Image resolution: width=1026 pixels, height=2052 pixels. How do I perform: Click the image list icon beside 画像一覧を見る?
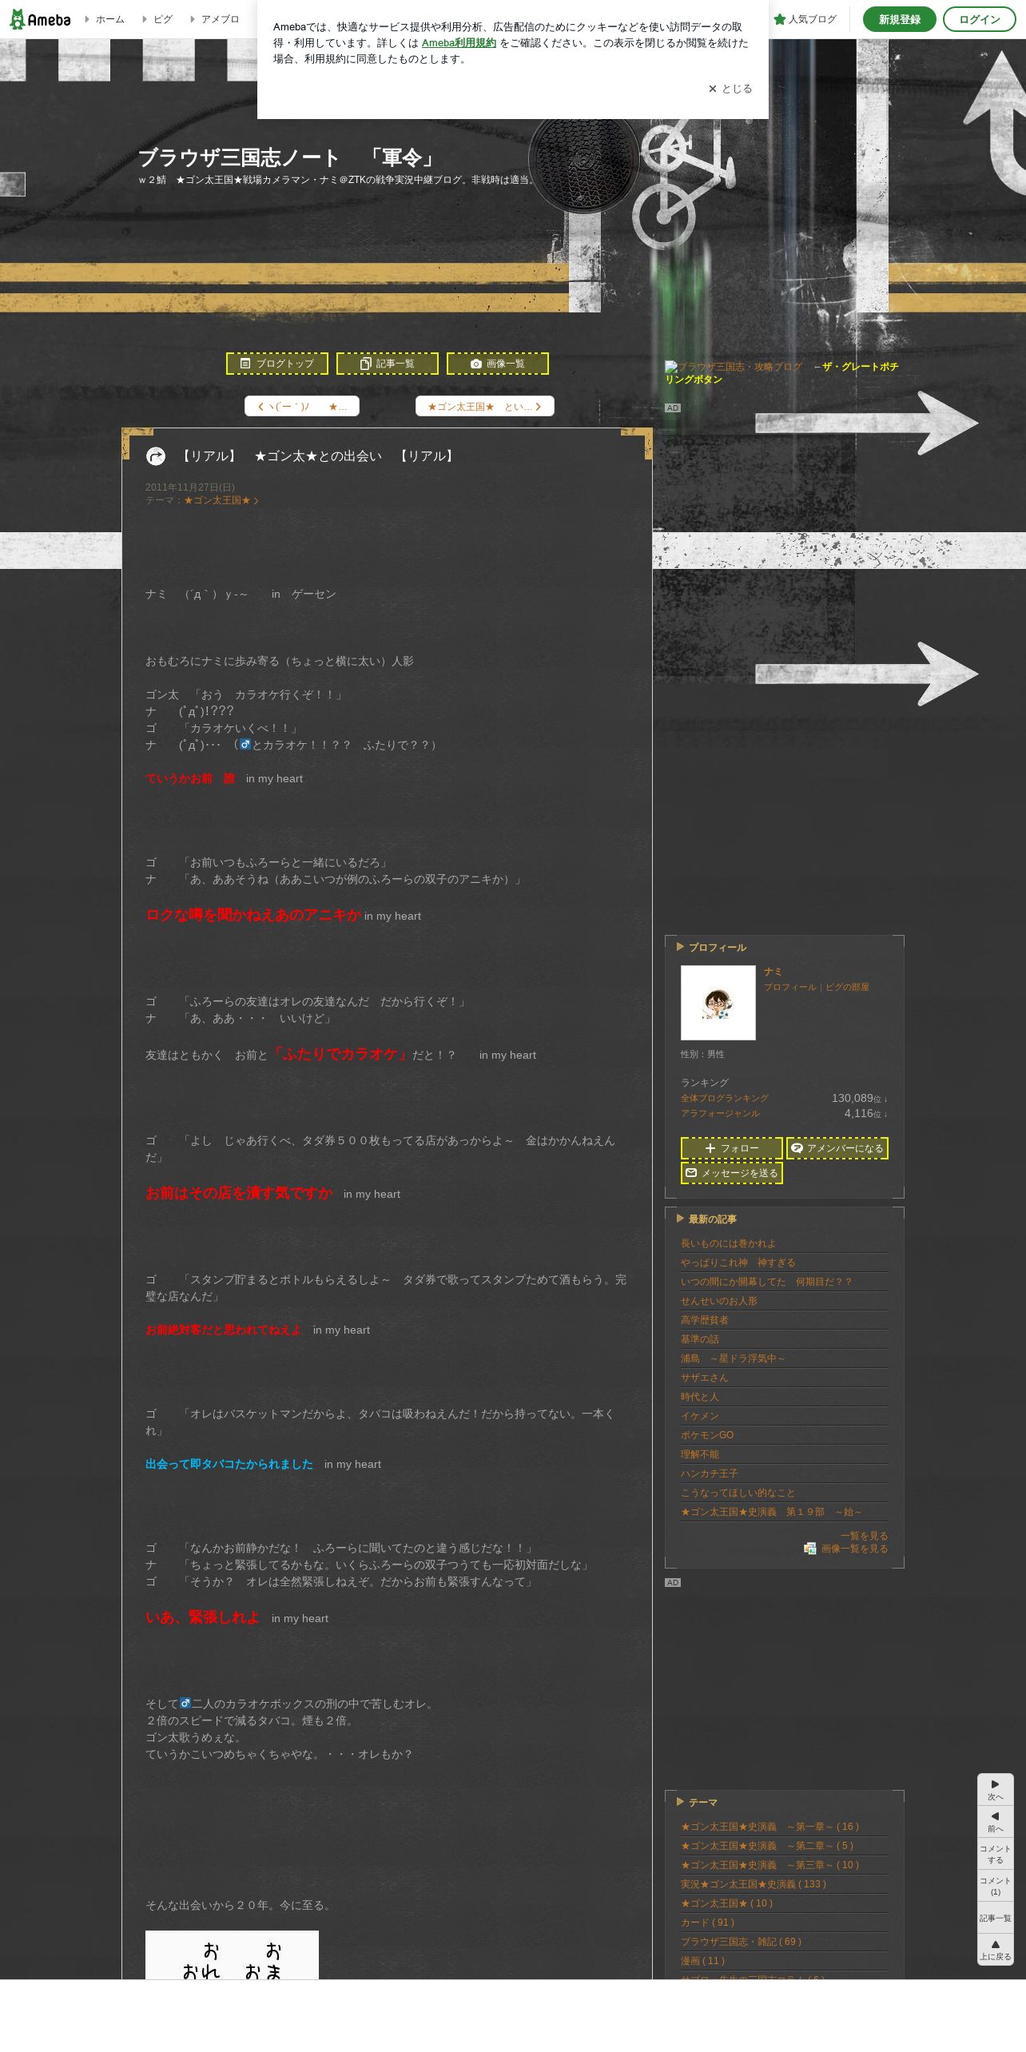click(810, 1549)
